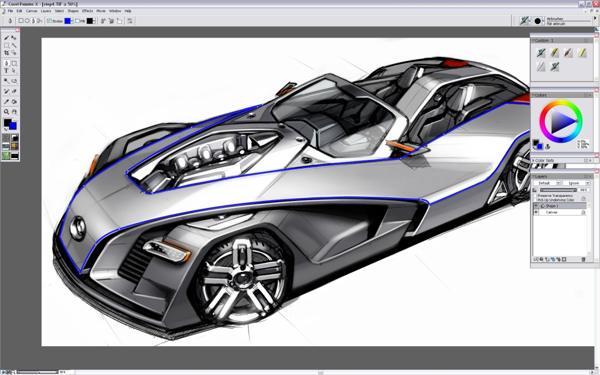Click the New Layer button in the Layers panel
Viewport: 600px width, 375px height.
point(536,258)
